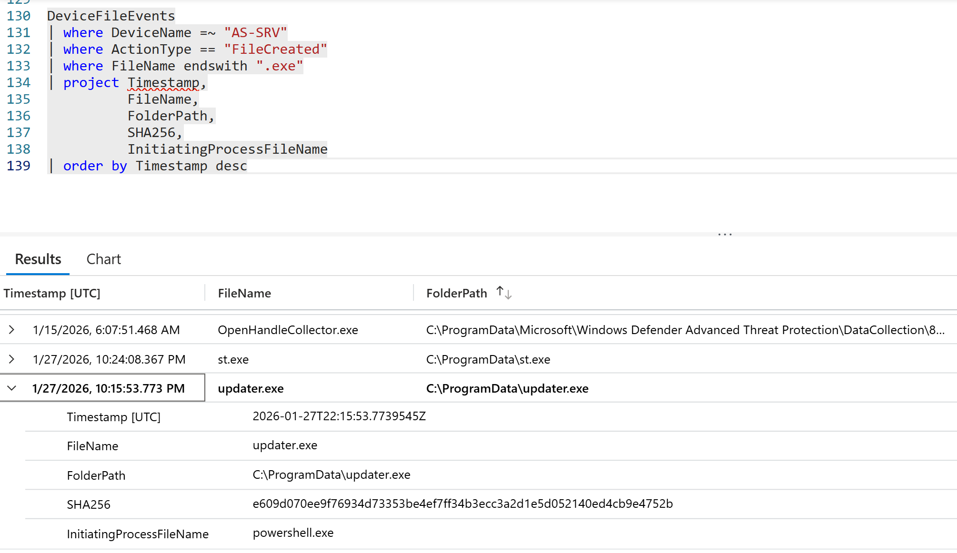
Task: Sort by FolderPath using the arrows icon
Action: click(504, 293)
